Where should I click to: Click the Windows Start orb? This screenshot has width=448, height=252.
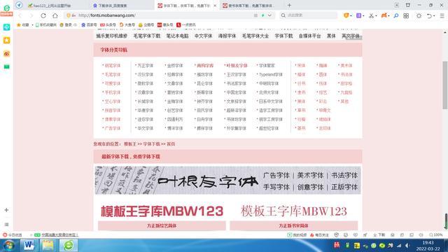(x=9, y=246)
